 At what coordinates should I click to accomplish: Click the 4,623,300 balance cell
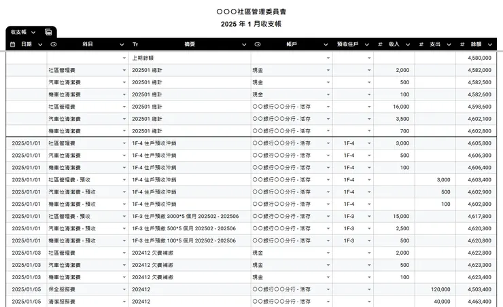[x=476, y=265]
